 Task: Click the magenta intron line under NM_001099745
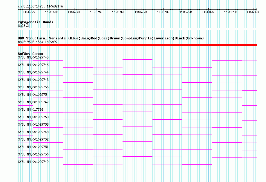[x=137, y=60]
